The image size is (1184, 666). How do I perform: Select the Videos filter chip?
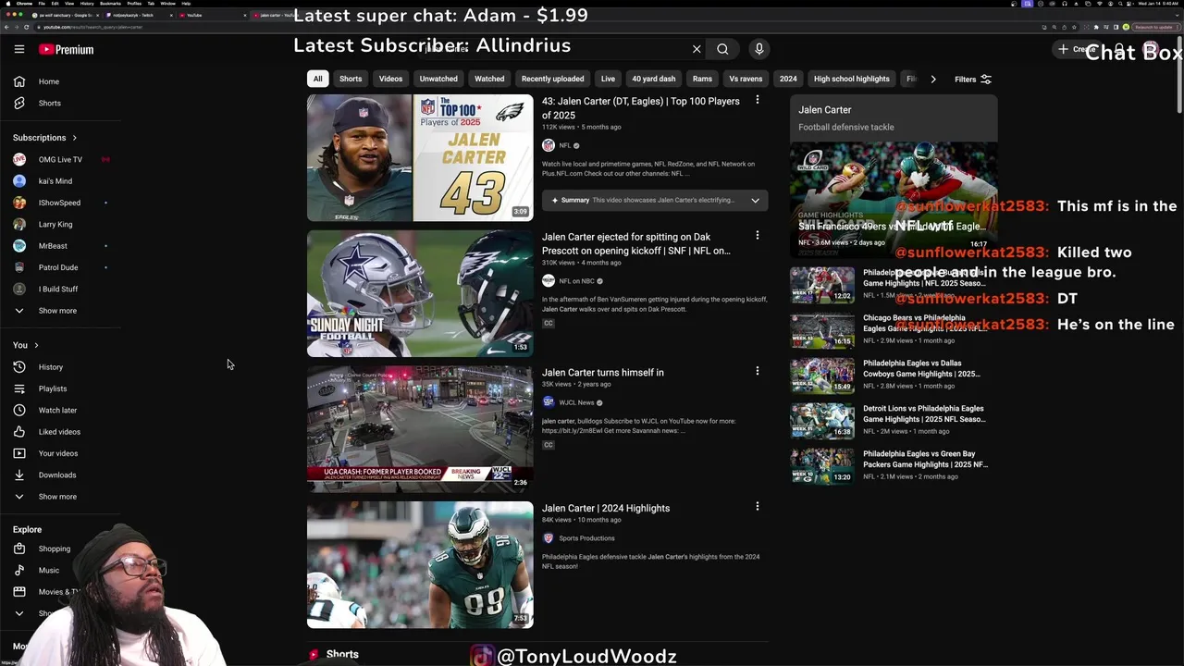[x=390, y=80]
